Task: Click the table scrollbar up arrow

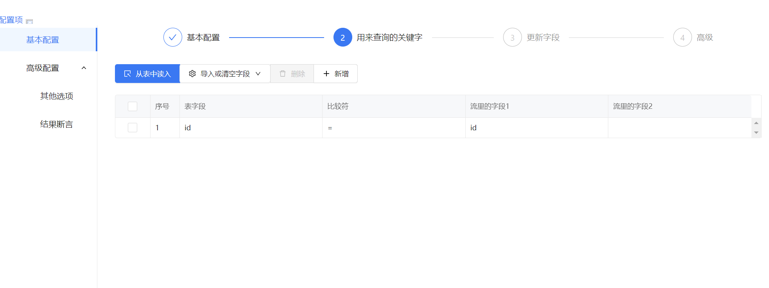Action: [x=756, y=123]
